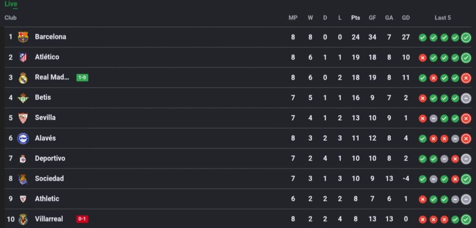Click the Athletic club crest
The height and width of the screenshot is (228, 476).
coord(23,199)
